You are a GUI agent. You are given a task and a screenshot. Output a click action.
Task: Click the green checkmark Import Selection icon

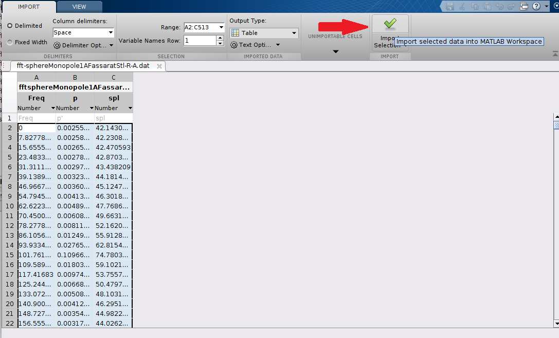[390, 24]
